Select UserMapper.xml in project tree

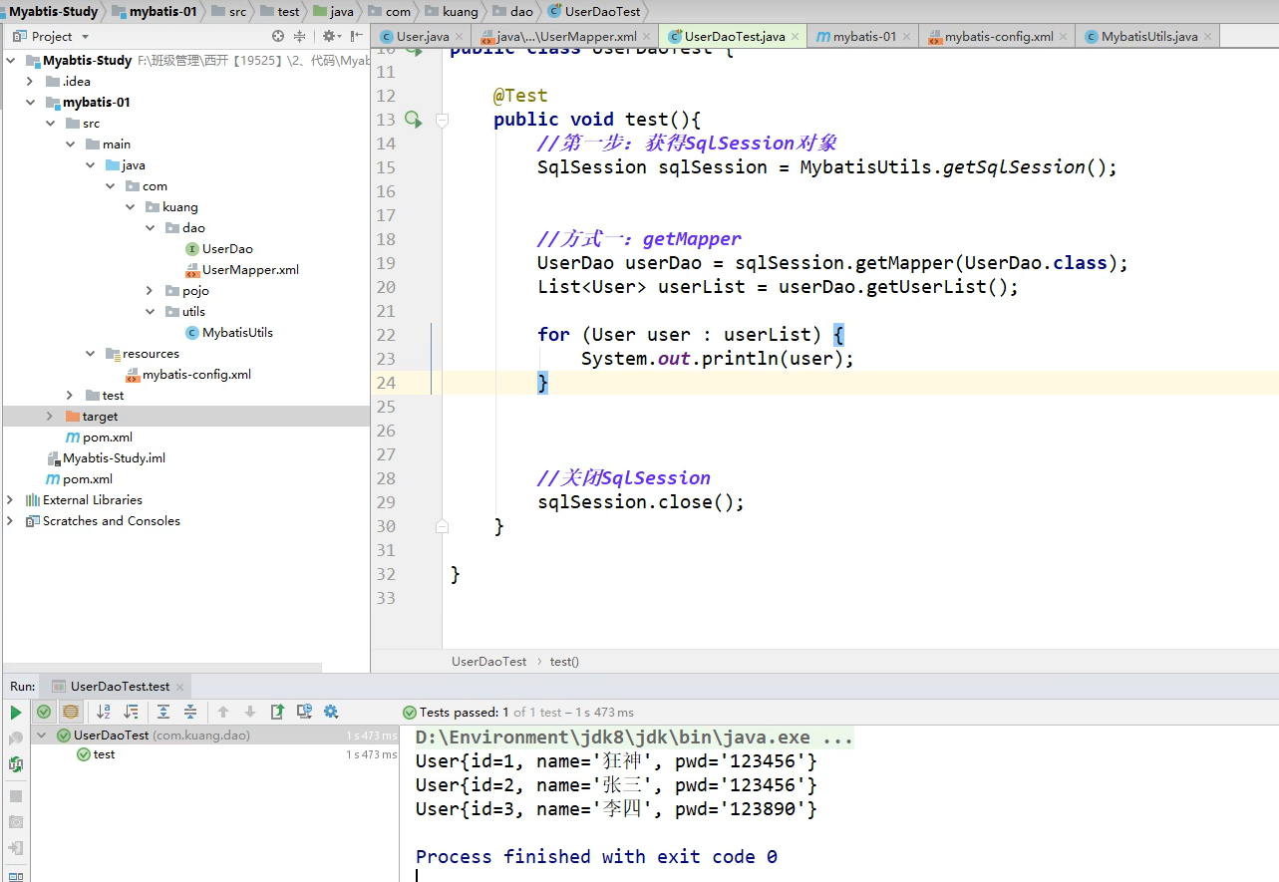(x=241, y=269)
